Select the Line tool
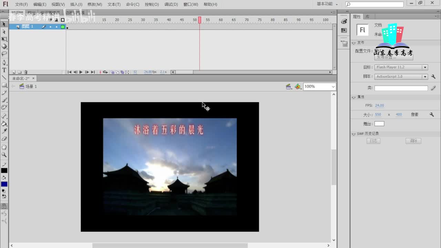 4,77
